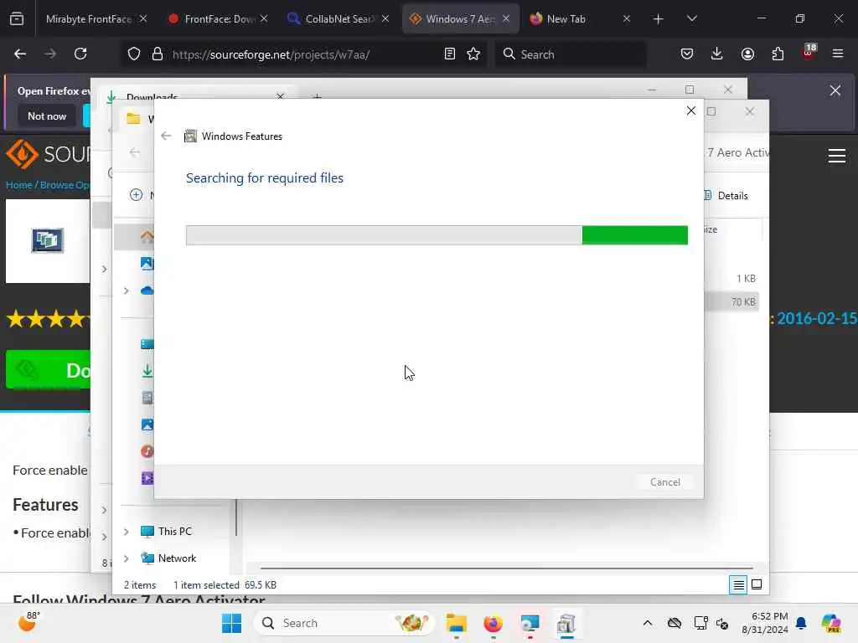Click the taskbar Search box
The image size is (858, 643).
pyautogui.click(x=345, y=623)
